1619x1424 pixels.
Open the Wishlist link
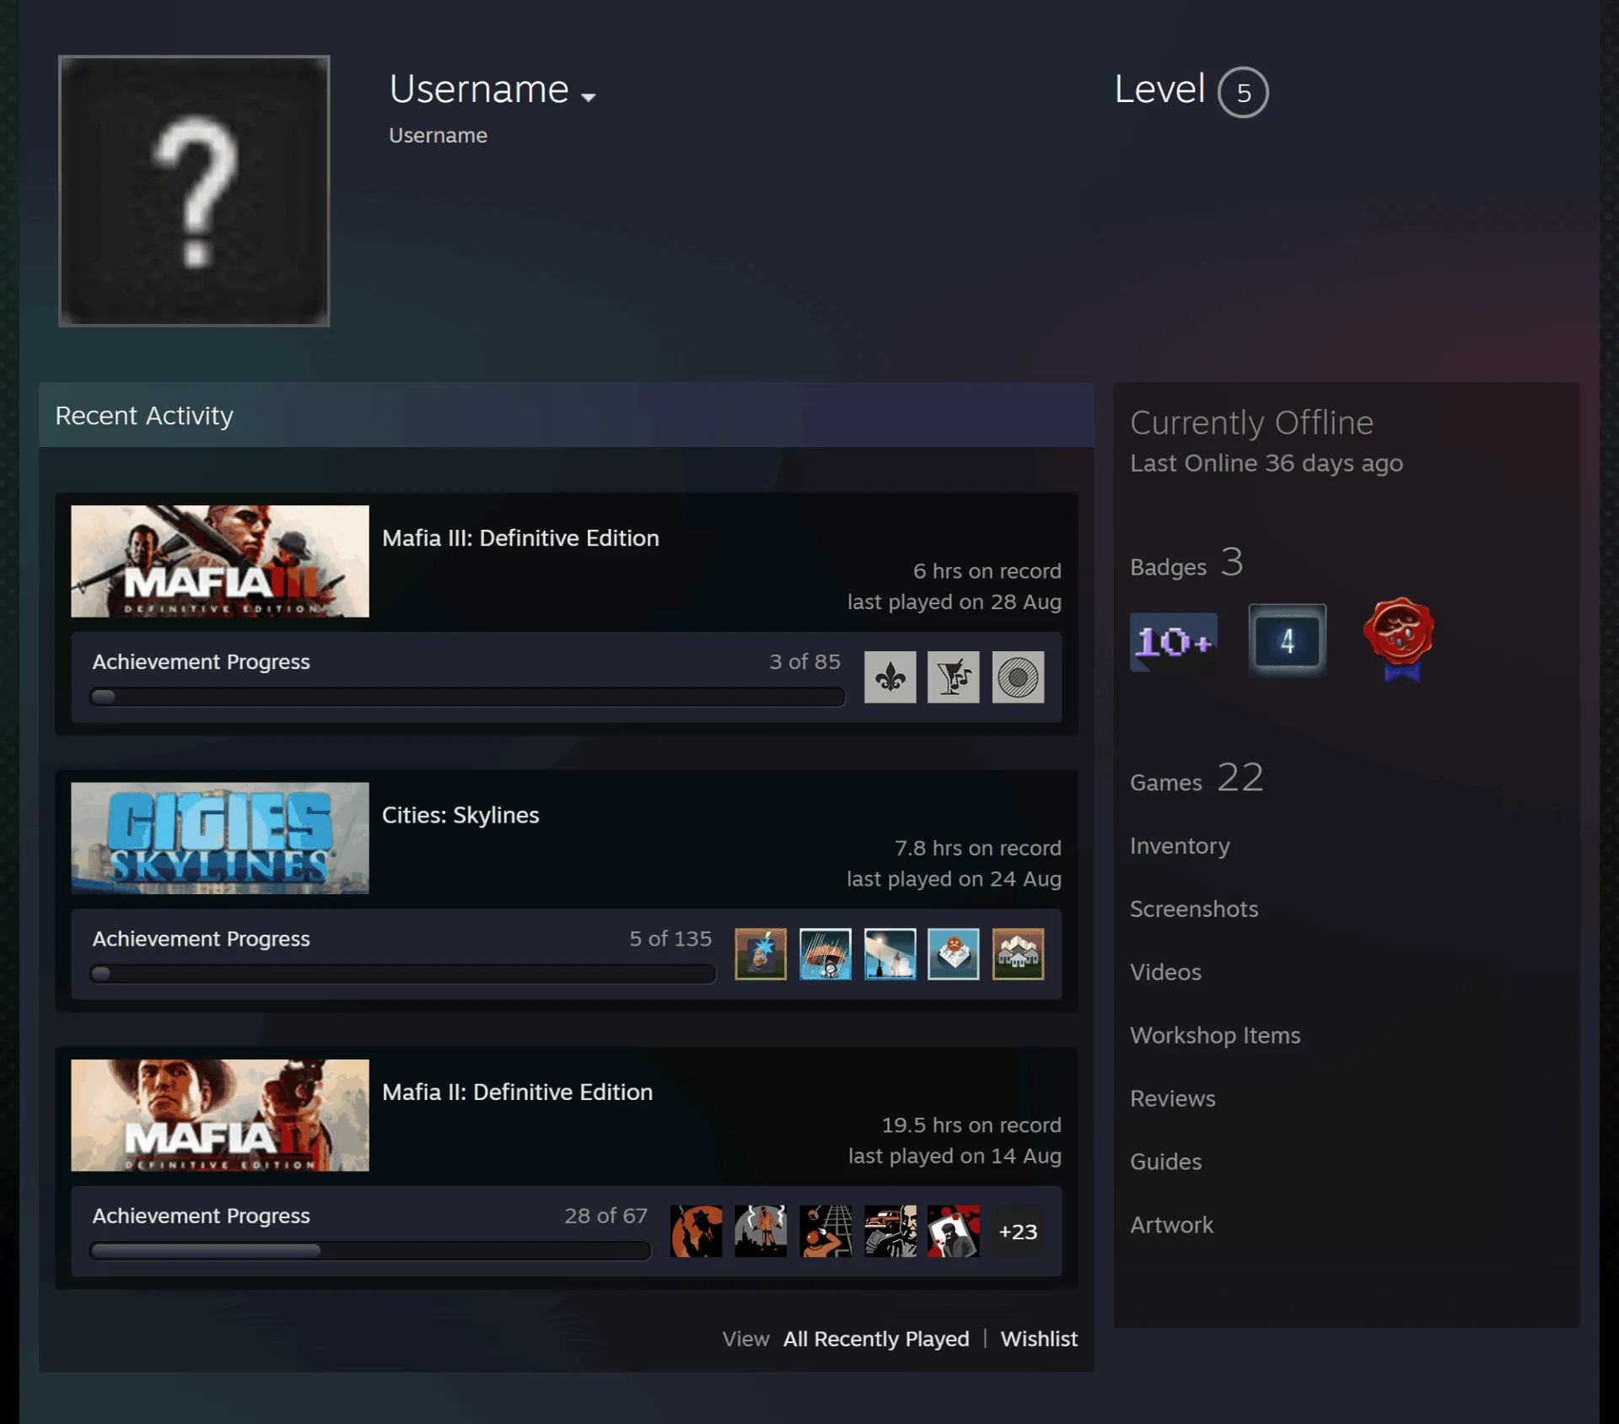(x=1039, y=1339)
